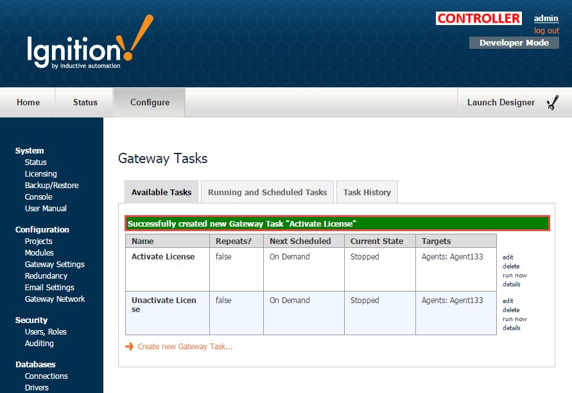This screenshot has height=393, width=572.
Task: Delete the Activate License task
Action: coord(511,266)
